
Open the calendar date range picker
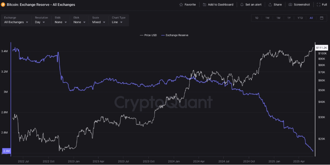pos(322,18)
